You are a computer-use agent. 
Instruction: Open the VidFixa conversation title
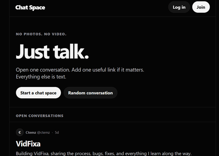28,144
